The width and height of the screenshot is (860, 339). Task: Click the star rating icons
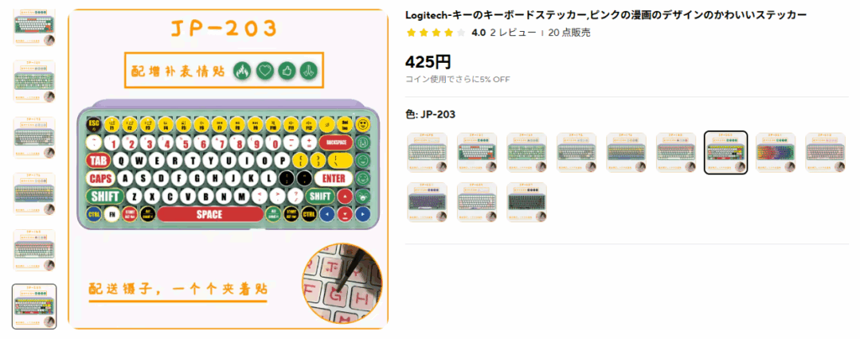click(x=436, y=33)
